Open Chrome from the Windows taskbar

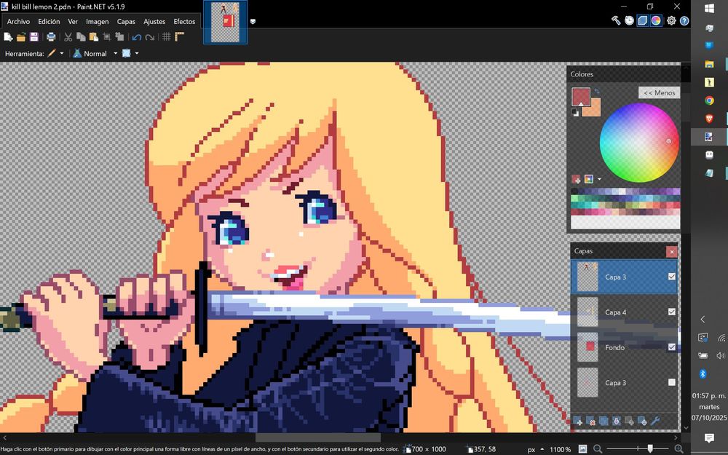(x=709, y=100)
